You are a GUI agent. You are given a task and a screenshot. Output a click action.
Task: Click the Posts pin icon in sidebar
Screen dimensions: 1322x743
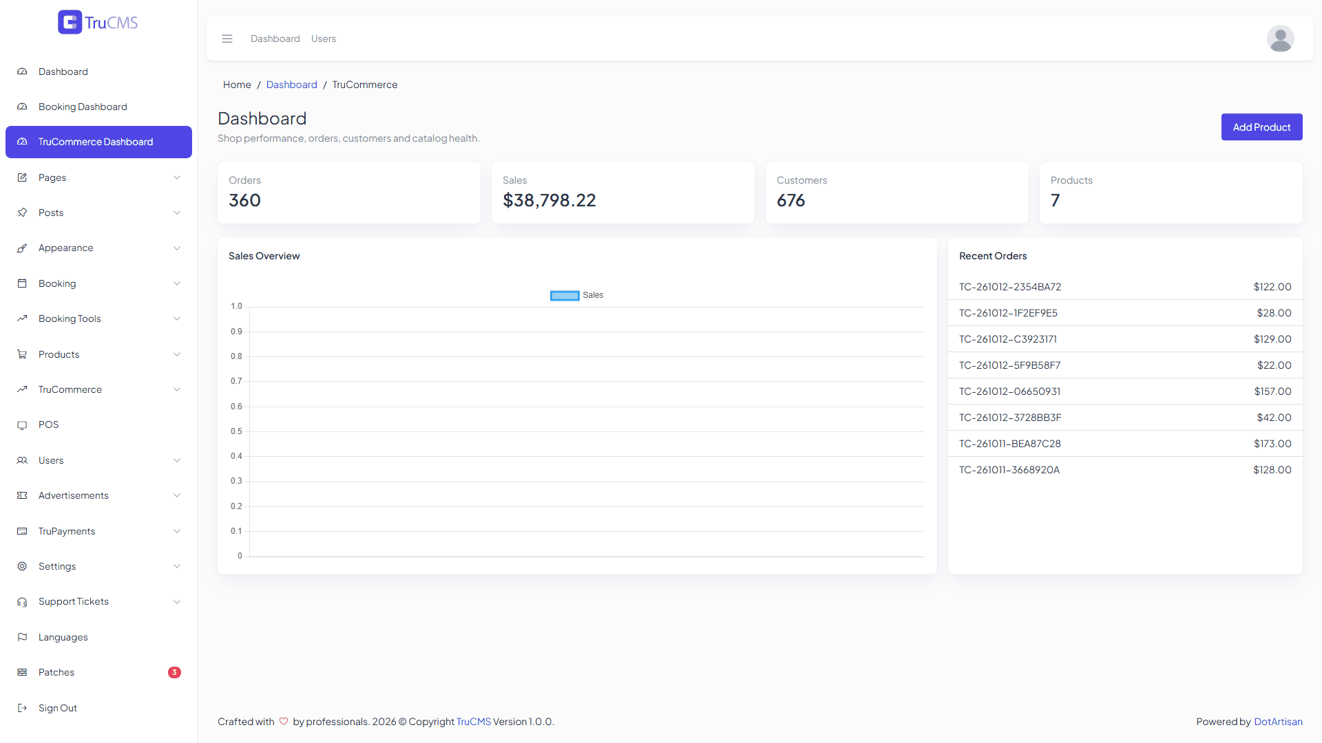[x=22, y=213]
